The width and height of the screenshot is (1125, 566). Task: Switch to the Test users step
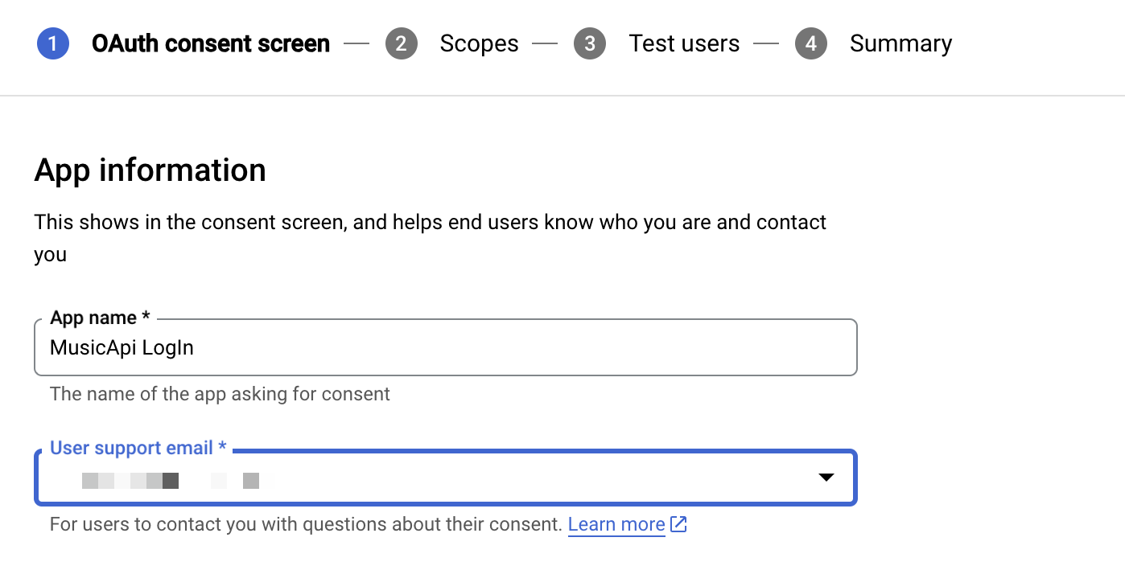pos(684,43)
